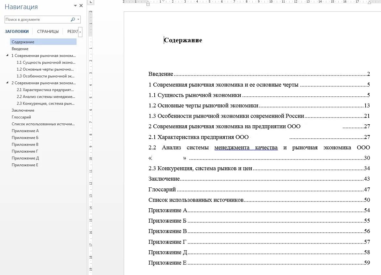Go to heading 2.2 Анализ системы менеджме...

click(x=46, y=96)
